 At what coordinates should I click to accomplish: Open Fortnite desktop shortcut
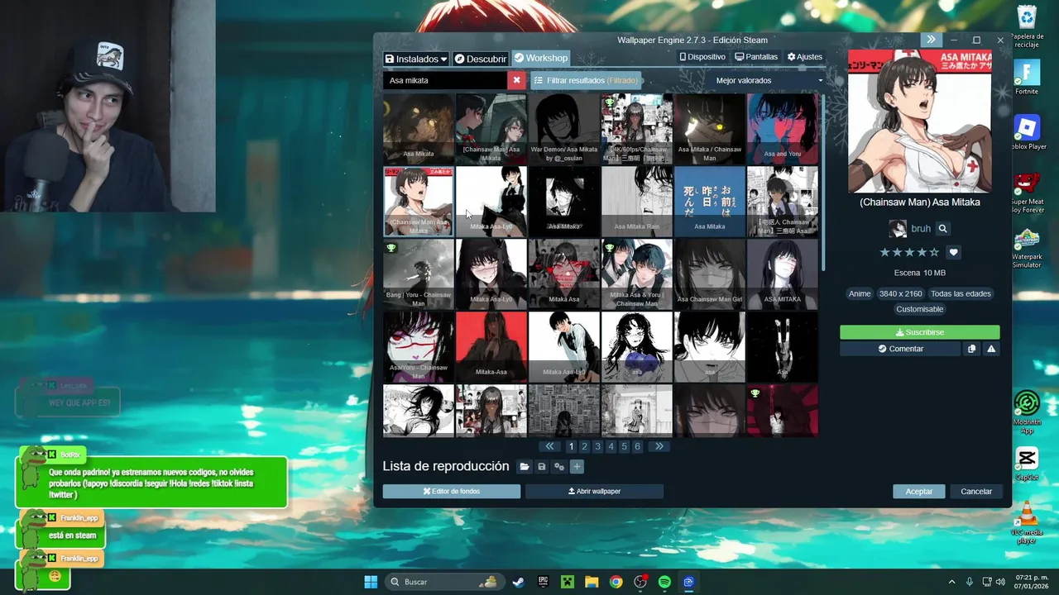1027,77
